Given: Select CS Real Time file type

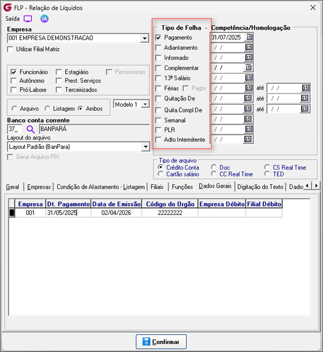Looking at the screenshot, I should (267, 167).
